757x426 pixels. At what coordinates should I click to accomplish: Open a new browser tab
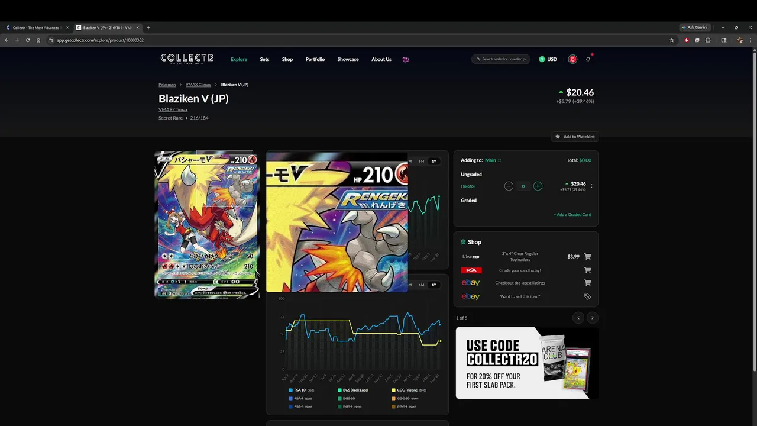click(148, 27)
